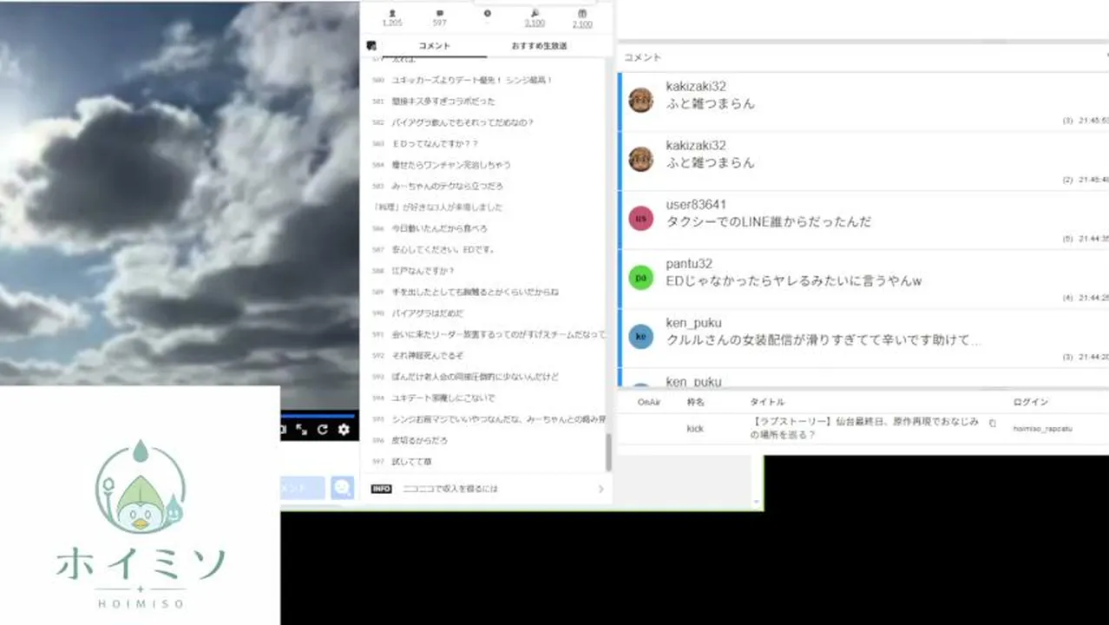Select comment バイアグラ飲んでもそれってだめなの?
Viewport: 1109px width, 625px height.
point(463,122)
